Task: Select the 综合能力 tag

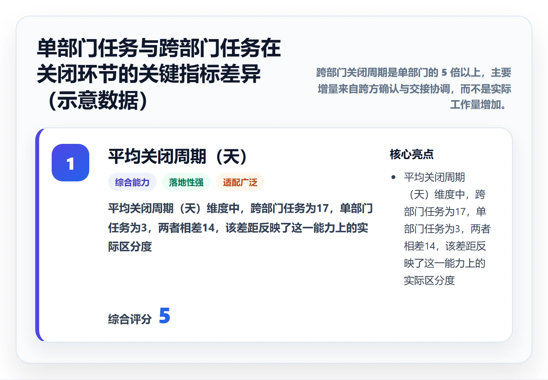Action: click(132, 182)
